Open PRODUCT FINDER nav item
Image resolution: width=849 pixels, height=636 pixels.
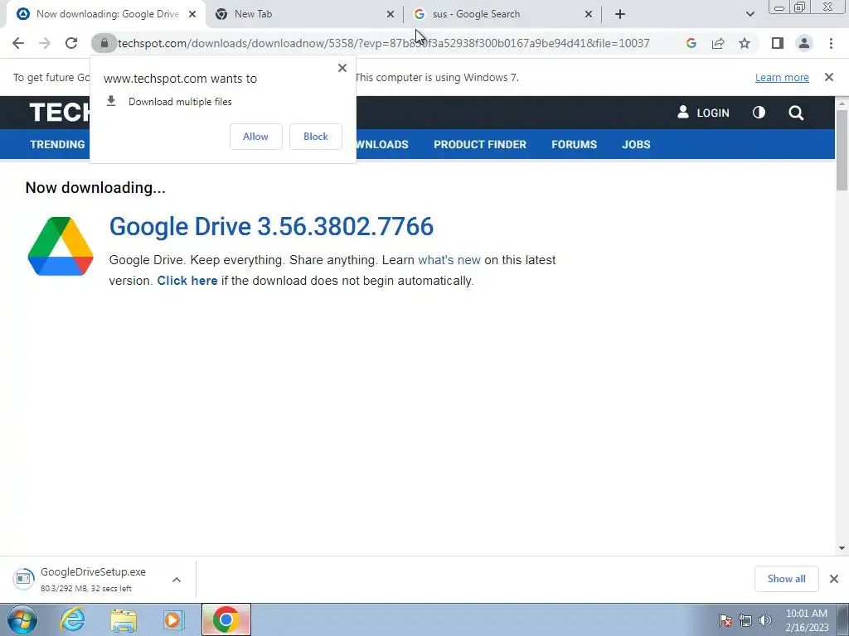tap(480, 144)
